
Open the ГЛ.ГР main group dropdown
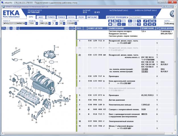click(x=57, y=24)
